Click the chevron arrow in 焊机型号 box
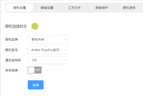Image resolution: width=143 pixels, height=96 pixels. [x=65, y=50]
